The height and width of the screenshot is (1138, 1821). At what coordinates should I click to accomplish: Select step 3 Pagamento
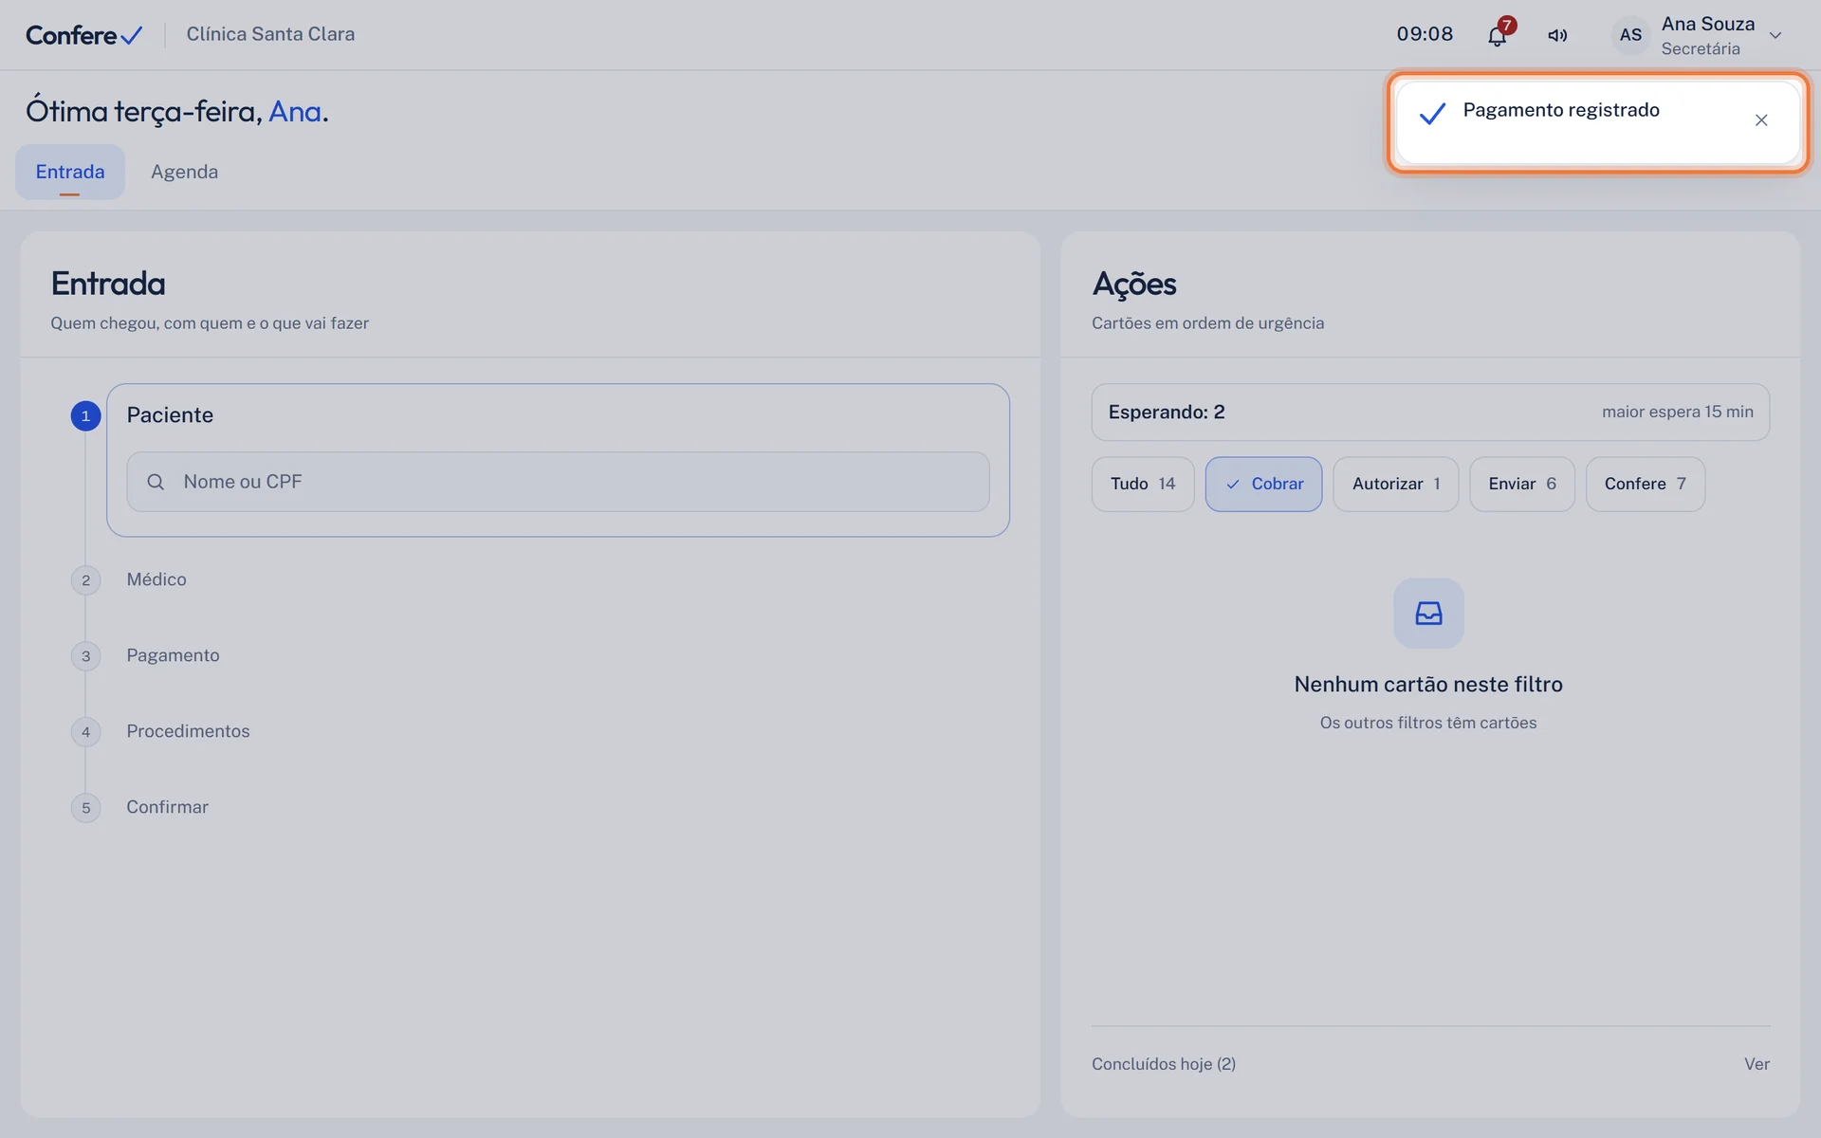click(x=173, y=655)
